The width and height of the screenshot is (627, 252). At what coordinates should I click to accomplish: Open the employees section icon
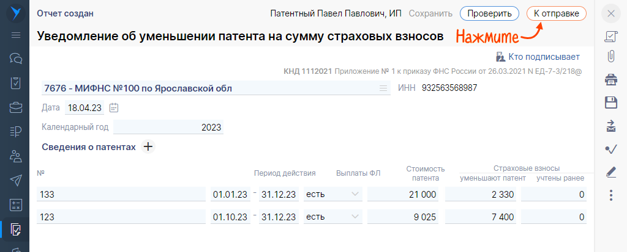16,156
